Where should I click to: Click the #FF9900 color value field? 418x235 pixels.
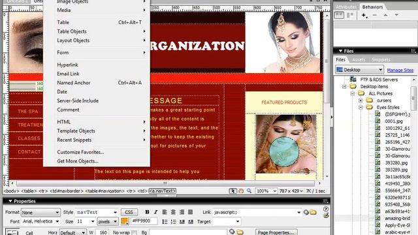point(144,221)
